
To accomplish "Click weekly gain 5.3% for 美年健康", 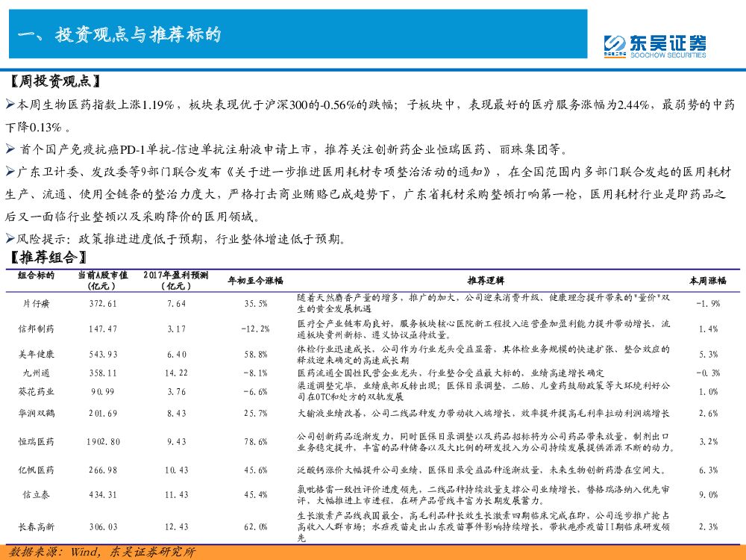I will coord(709,354).
